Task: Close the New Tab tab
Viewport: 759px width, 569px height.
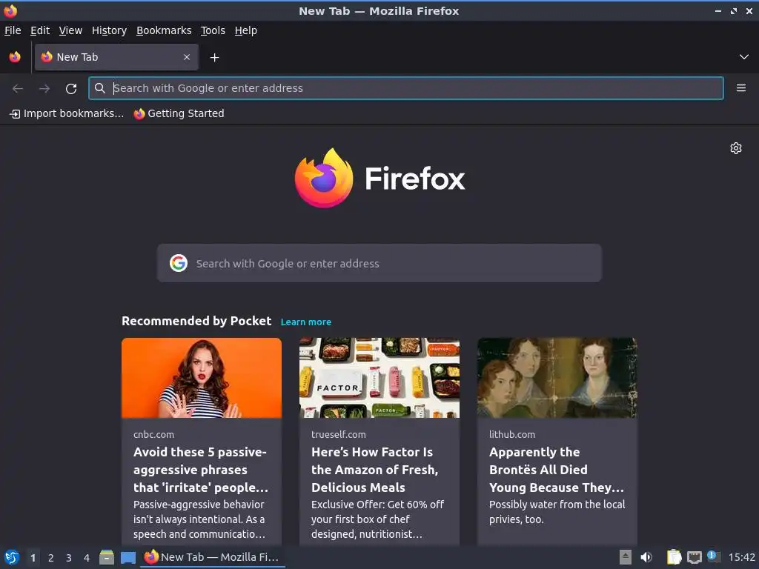Action: 187,57
